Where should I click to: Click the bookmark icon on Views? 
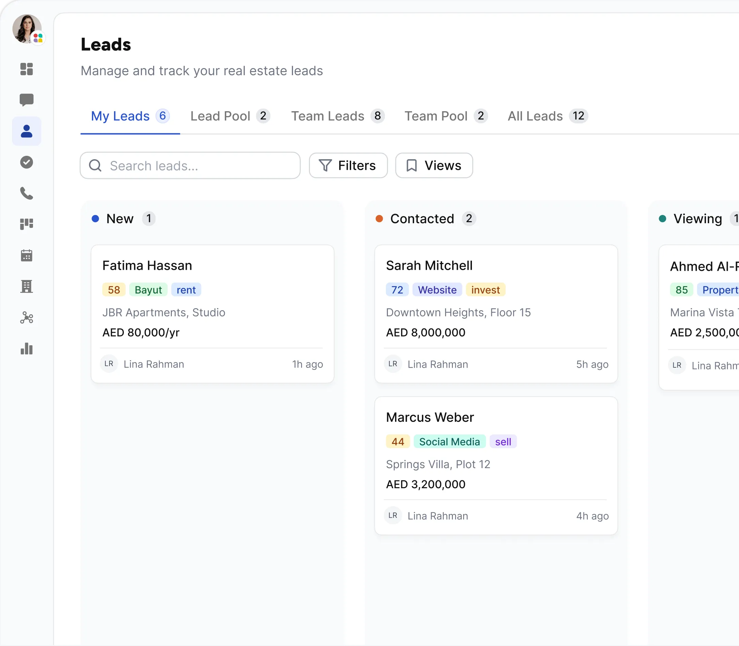[x=412, y=165]
